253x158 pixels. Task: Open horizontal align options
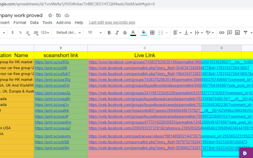[x=177, y=33]
